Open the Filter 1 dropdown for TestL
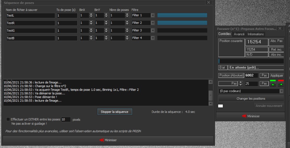 (x=153, y=15)
